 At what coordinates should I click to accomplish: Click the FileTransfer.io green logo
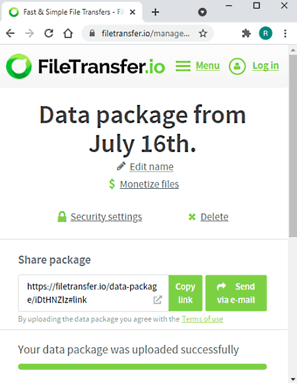[x=18, y=66]
